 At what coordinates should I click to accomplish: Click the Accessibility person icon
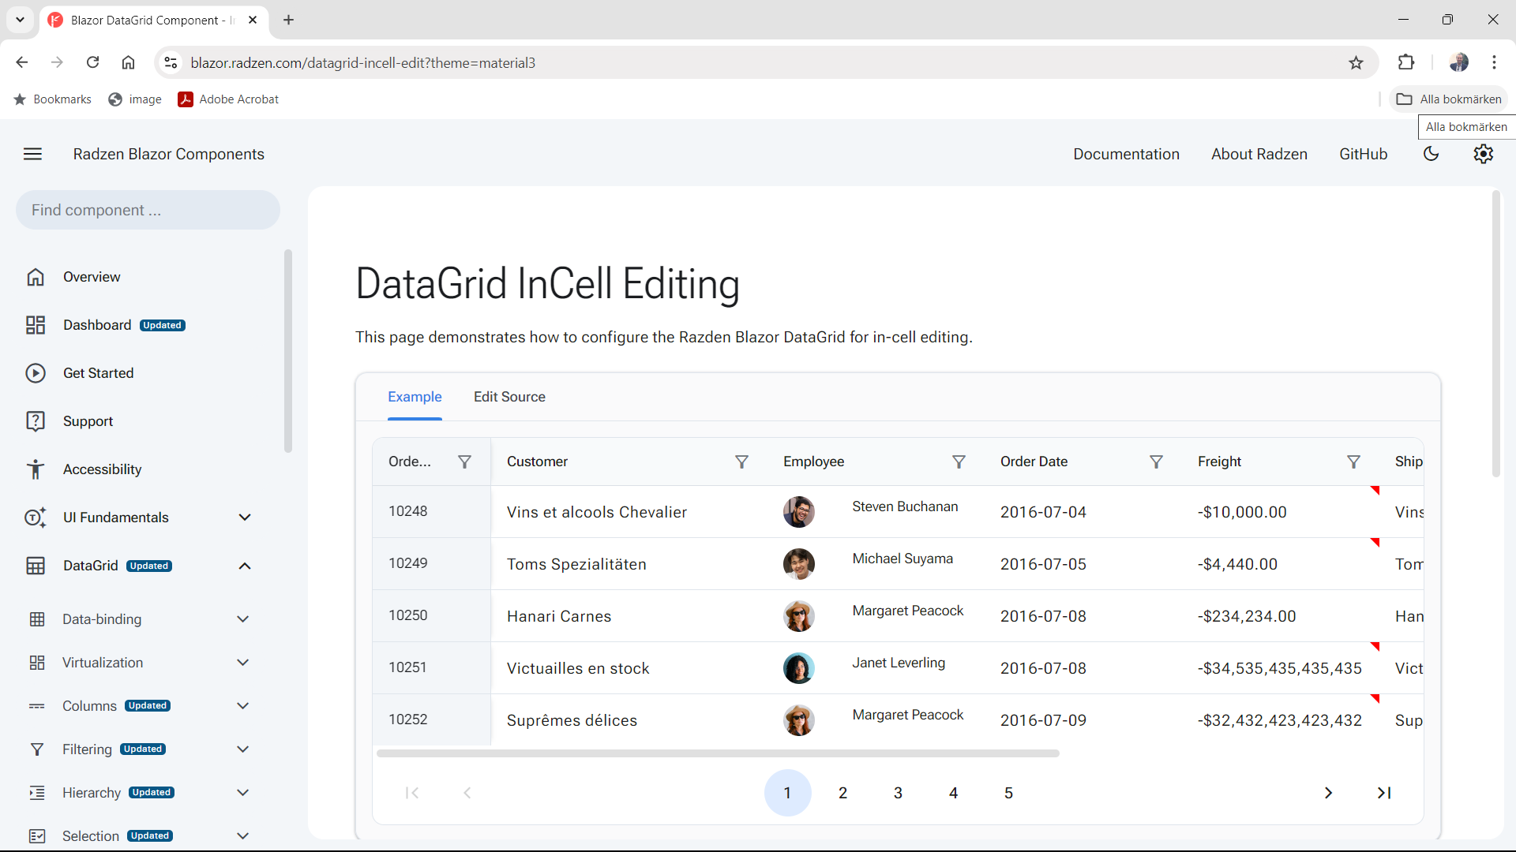click(36, 469)
